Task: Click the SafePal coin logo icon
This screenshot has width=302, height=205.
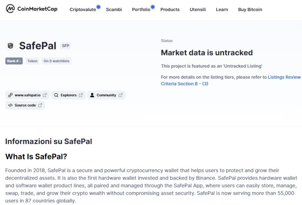Action: 10,46
